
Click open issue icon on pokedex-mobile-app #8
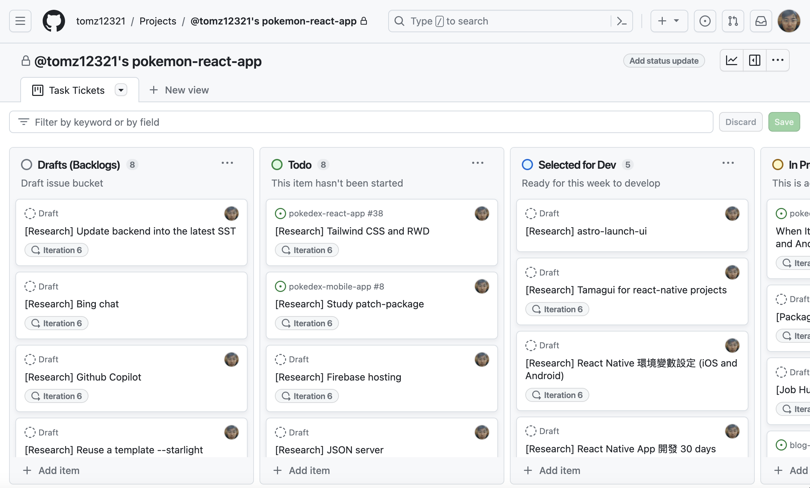point(280,286)
